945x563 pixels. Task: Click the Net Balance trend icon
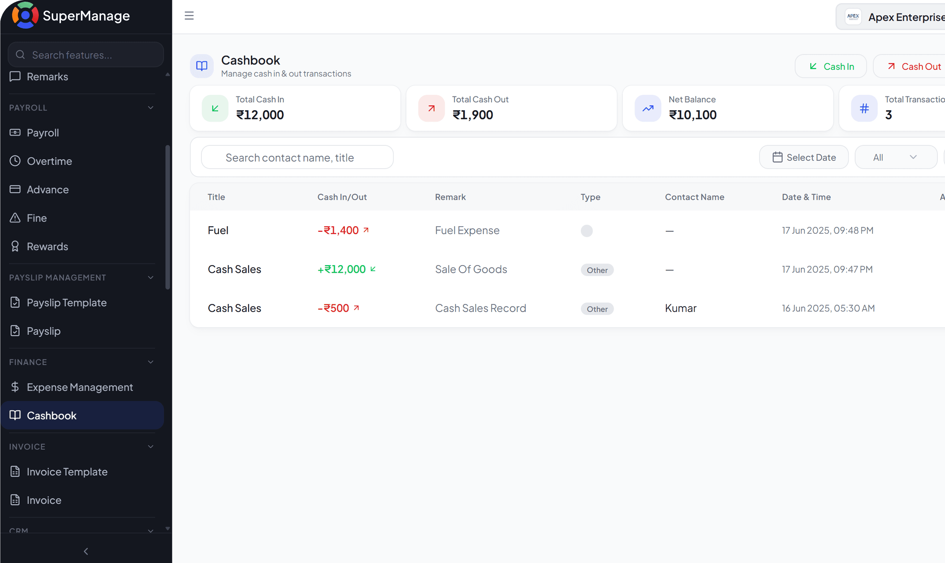click(648, 108)
